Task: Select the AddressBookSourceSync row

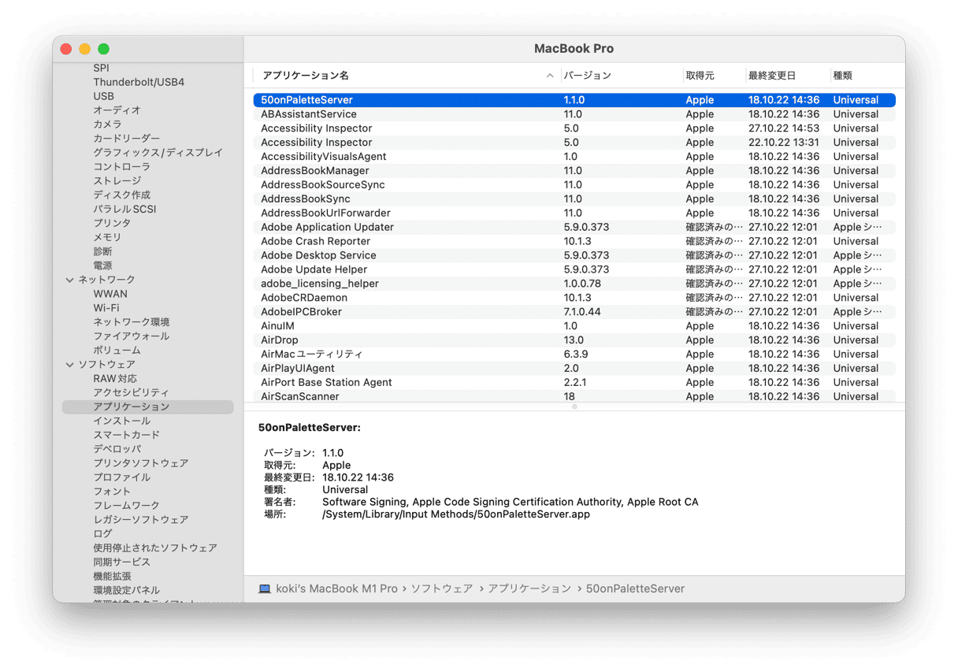Action: coord(574,185)
